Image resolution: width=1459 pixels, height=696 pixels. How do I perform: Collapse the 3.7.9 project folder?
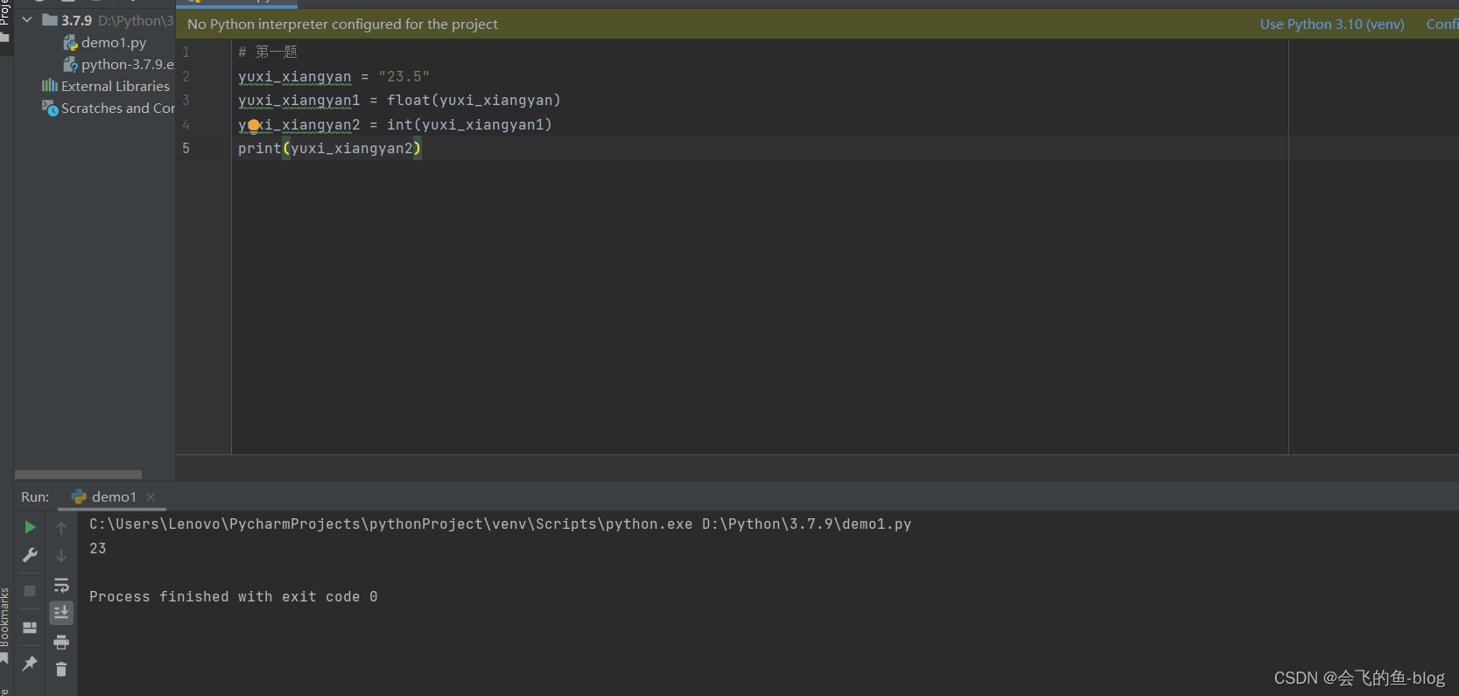[x=27, y=19]
